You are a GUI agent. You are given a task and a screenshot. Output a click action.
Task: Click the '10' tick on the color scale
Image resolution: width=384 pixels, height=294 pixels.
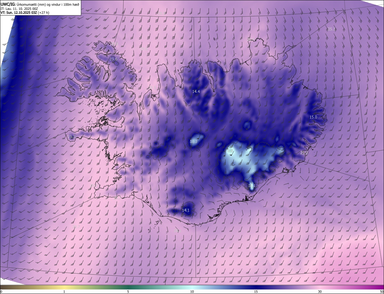(192, 292)
